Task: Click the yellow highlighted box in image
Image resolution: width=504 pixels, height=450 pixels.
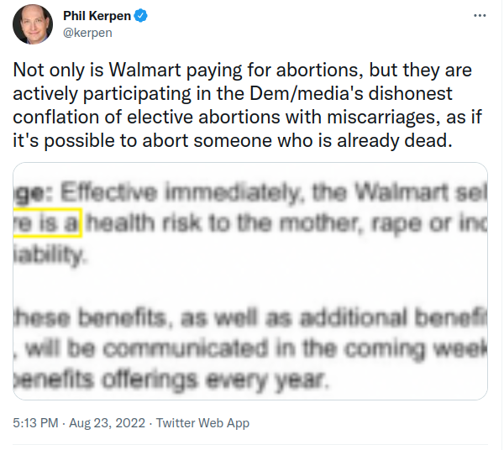Action: click(49, 222)
